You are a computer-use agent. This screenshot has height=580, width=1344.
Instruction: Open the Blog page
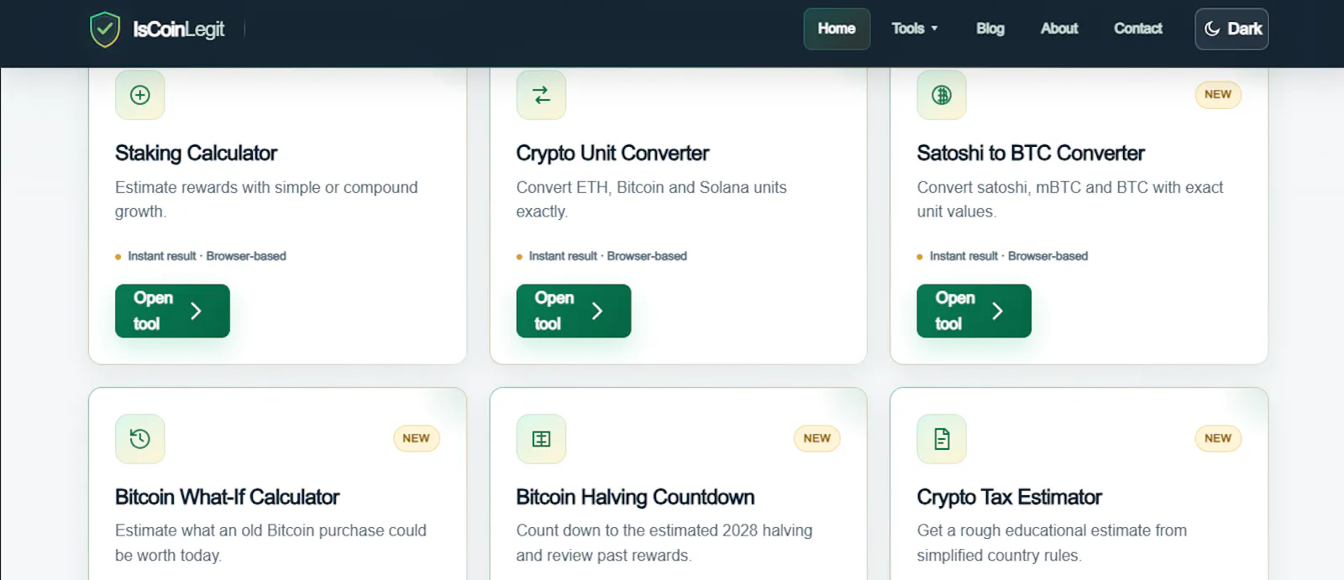point(990,29)
